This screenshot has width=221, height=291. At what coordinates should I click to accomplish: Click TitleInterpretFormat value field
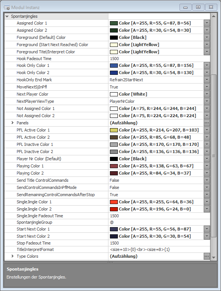159,249
